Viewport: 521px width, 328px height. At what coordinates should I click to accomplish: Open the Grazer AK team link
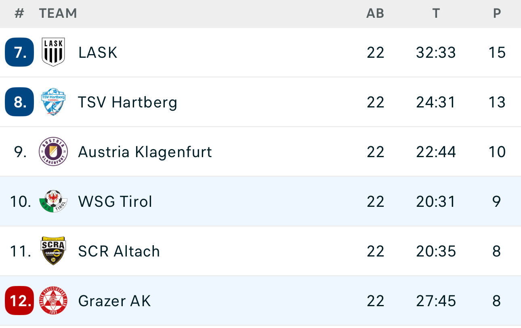(x=114, y=301)
